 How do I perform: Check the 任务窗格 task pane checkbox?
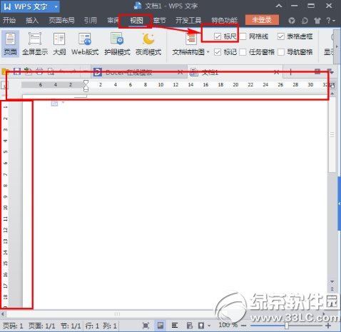pyautogui.click(x=243, y=52)
